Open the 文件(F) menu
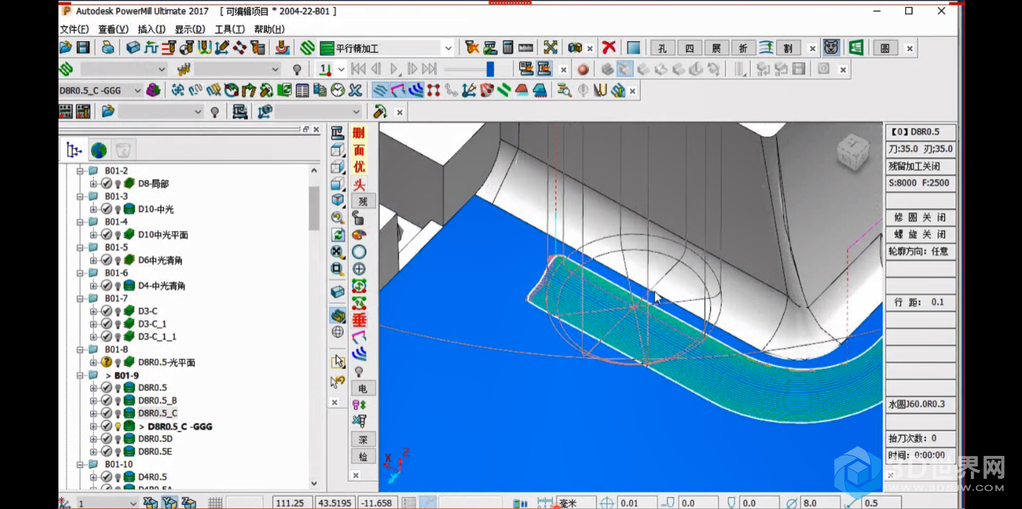 pyautogui.click(x=74, y=29)
